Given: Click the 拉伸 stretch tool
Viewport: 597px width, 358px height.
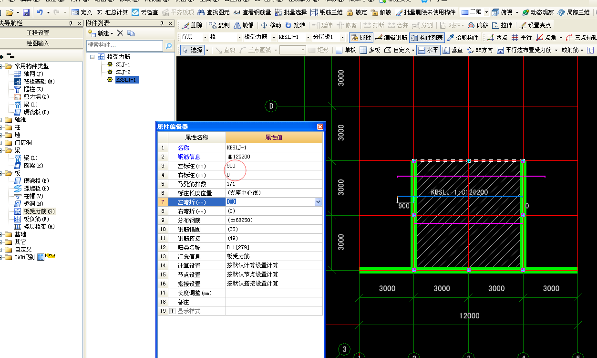Looking at the screenshot, I should coord(502,25).
